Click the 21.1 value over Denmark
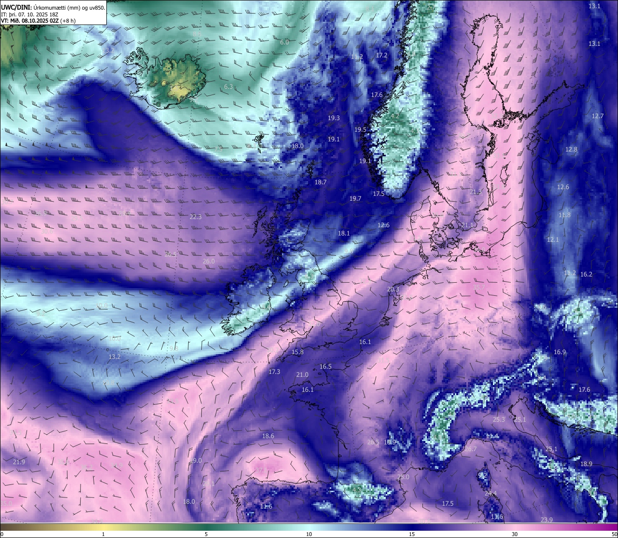 click(467, 225)
